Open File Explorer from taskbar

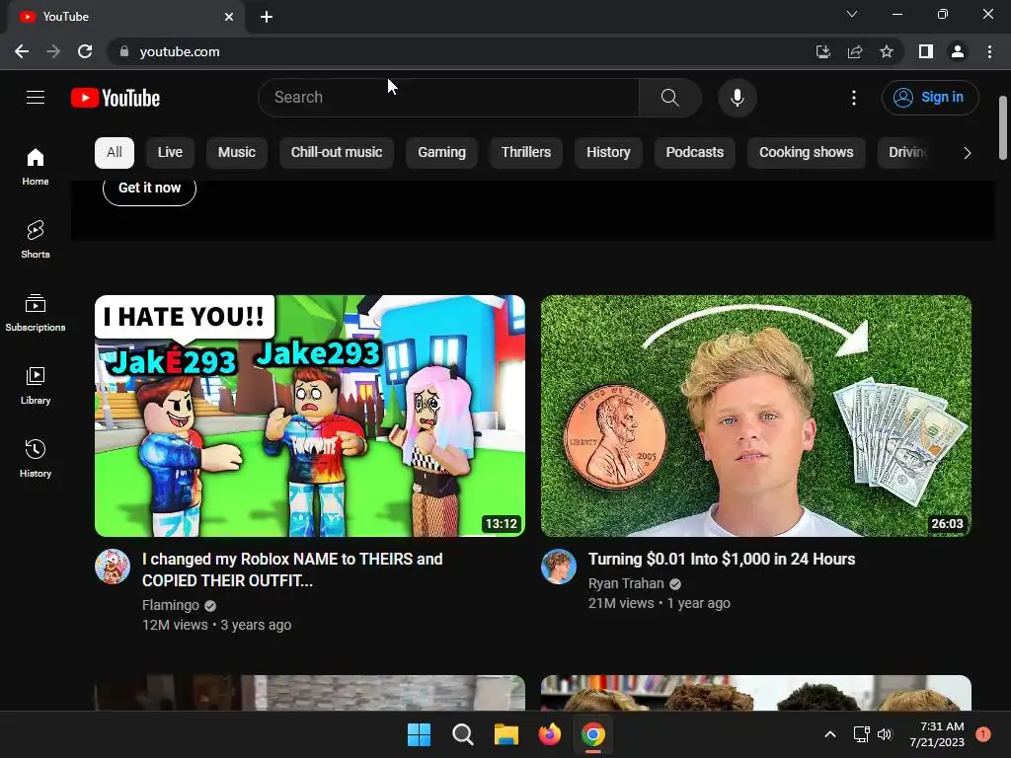[x=506, y=734]
